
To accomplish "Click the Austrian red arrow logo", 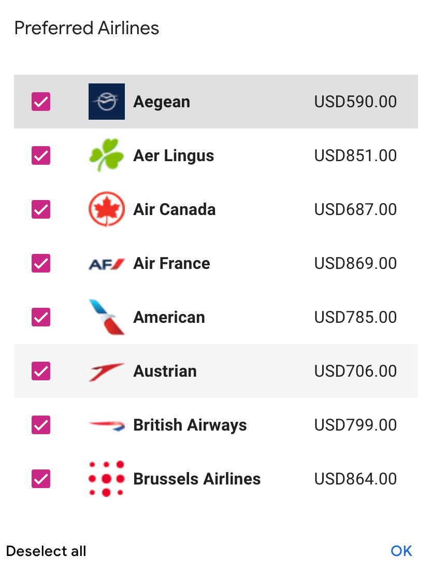I will pos(107,372).
